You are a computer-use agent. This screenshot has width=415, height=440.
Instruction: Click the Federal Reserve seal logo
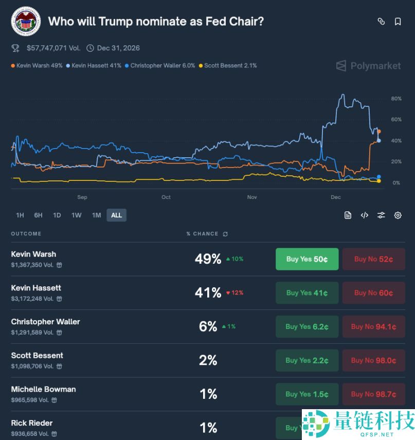point(26,22)
